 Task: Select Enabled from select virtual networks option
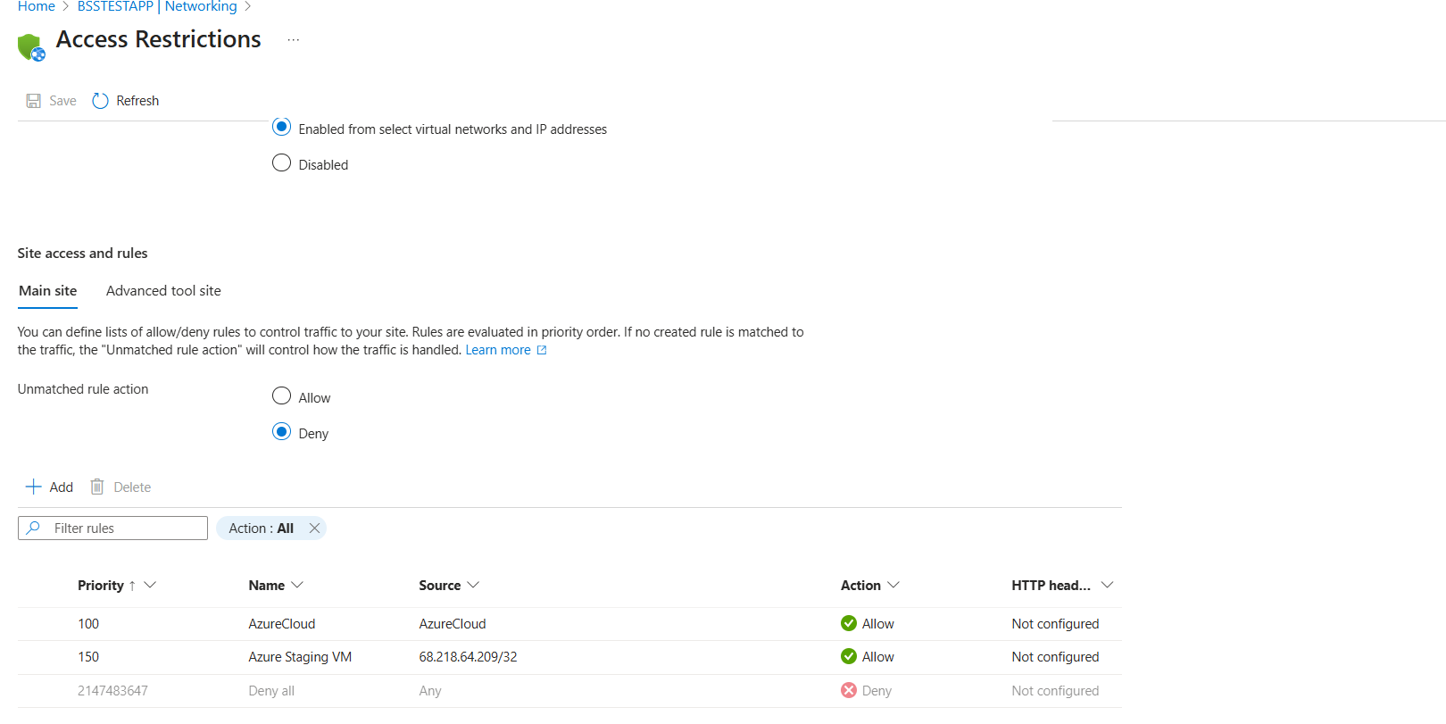coord(281,127)
